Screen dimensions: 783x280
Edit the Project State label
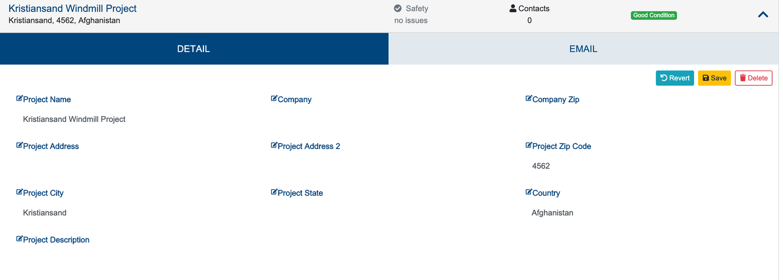coord(300,193)
